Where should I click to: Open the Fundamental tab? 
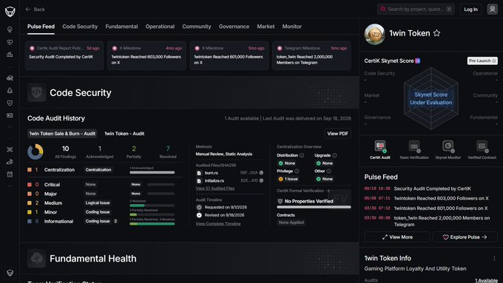[x=121, y=27]
